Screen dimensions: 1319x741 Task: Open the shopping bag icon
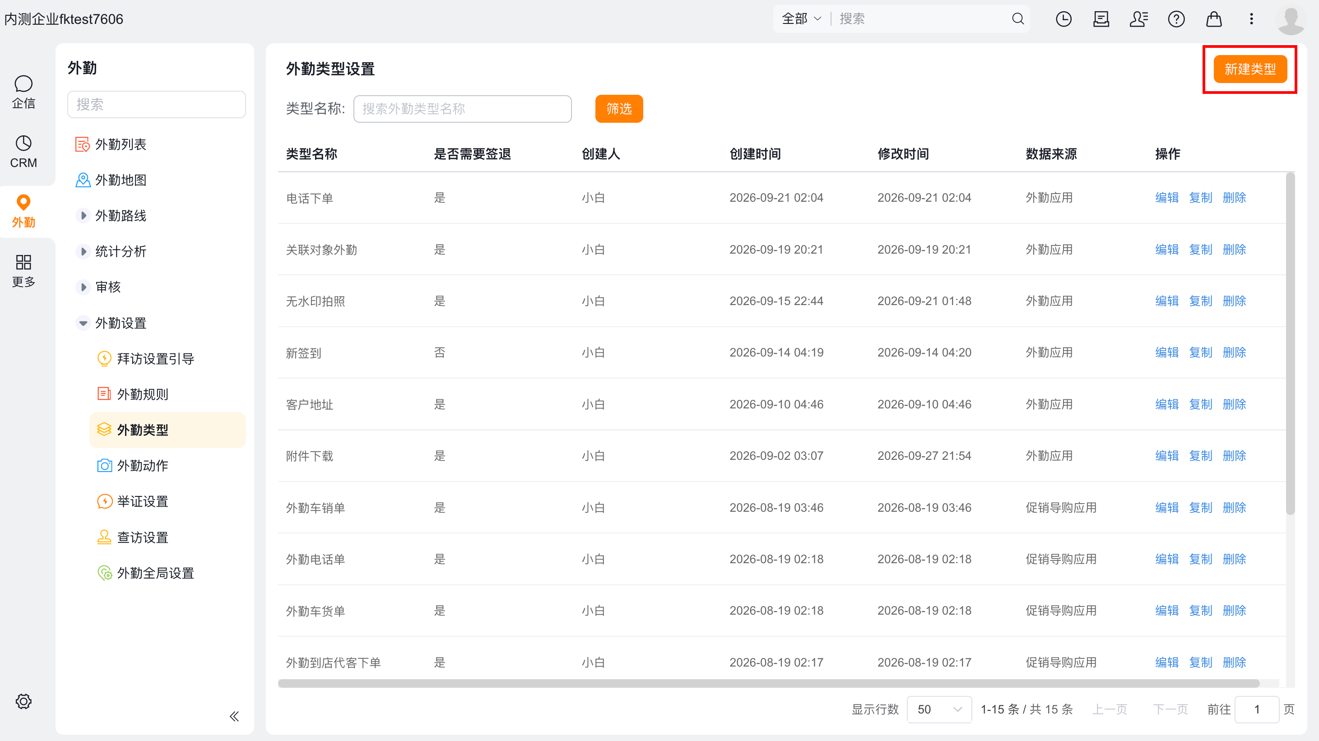(x=1213, y=19)
